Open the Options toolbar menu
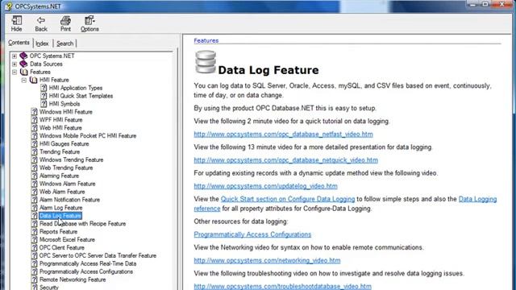The width and height of the screenshot is (516, 290). [x=89, y=23]
